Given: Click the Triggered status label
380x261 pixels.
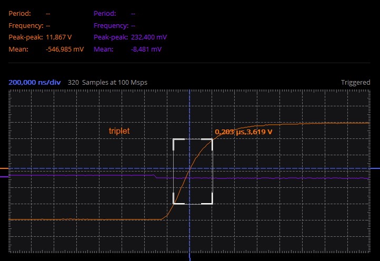Looking at the screenshot, I should (x=355, y=83).
